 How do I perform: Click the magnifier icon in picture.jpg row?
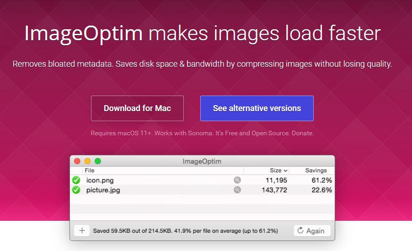coord(237,190)
